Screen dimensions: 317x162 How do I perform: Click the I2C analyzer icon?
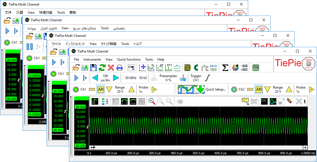click(x=205, y=68)
